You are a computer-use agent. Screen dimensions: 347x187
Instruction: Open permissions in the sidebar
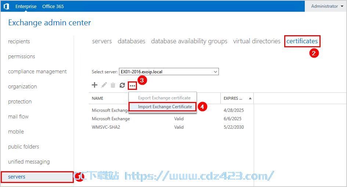coord(21,56)
